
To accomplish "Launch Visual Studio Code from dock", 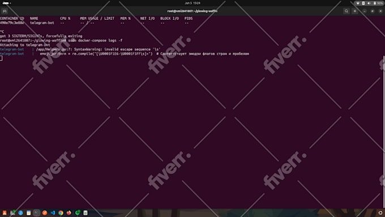I will coord(53,213).
